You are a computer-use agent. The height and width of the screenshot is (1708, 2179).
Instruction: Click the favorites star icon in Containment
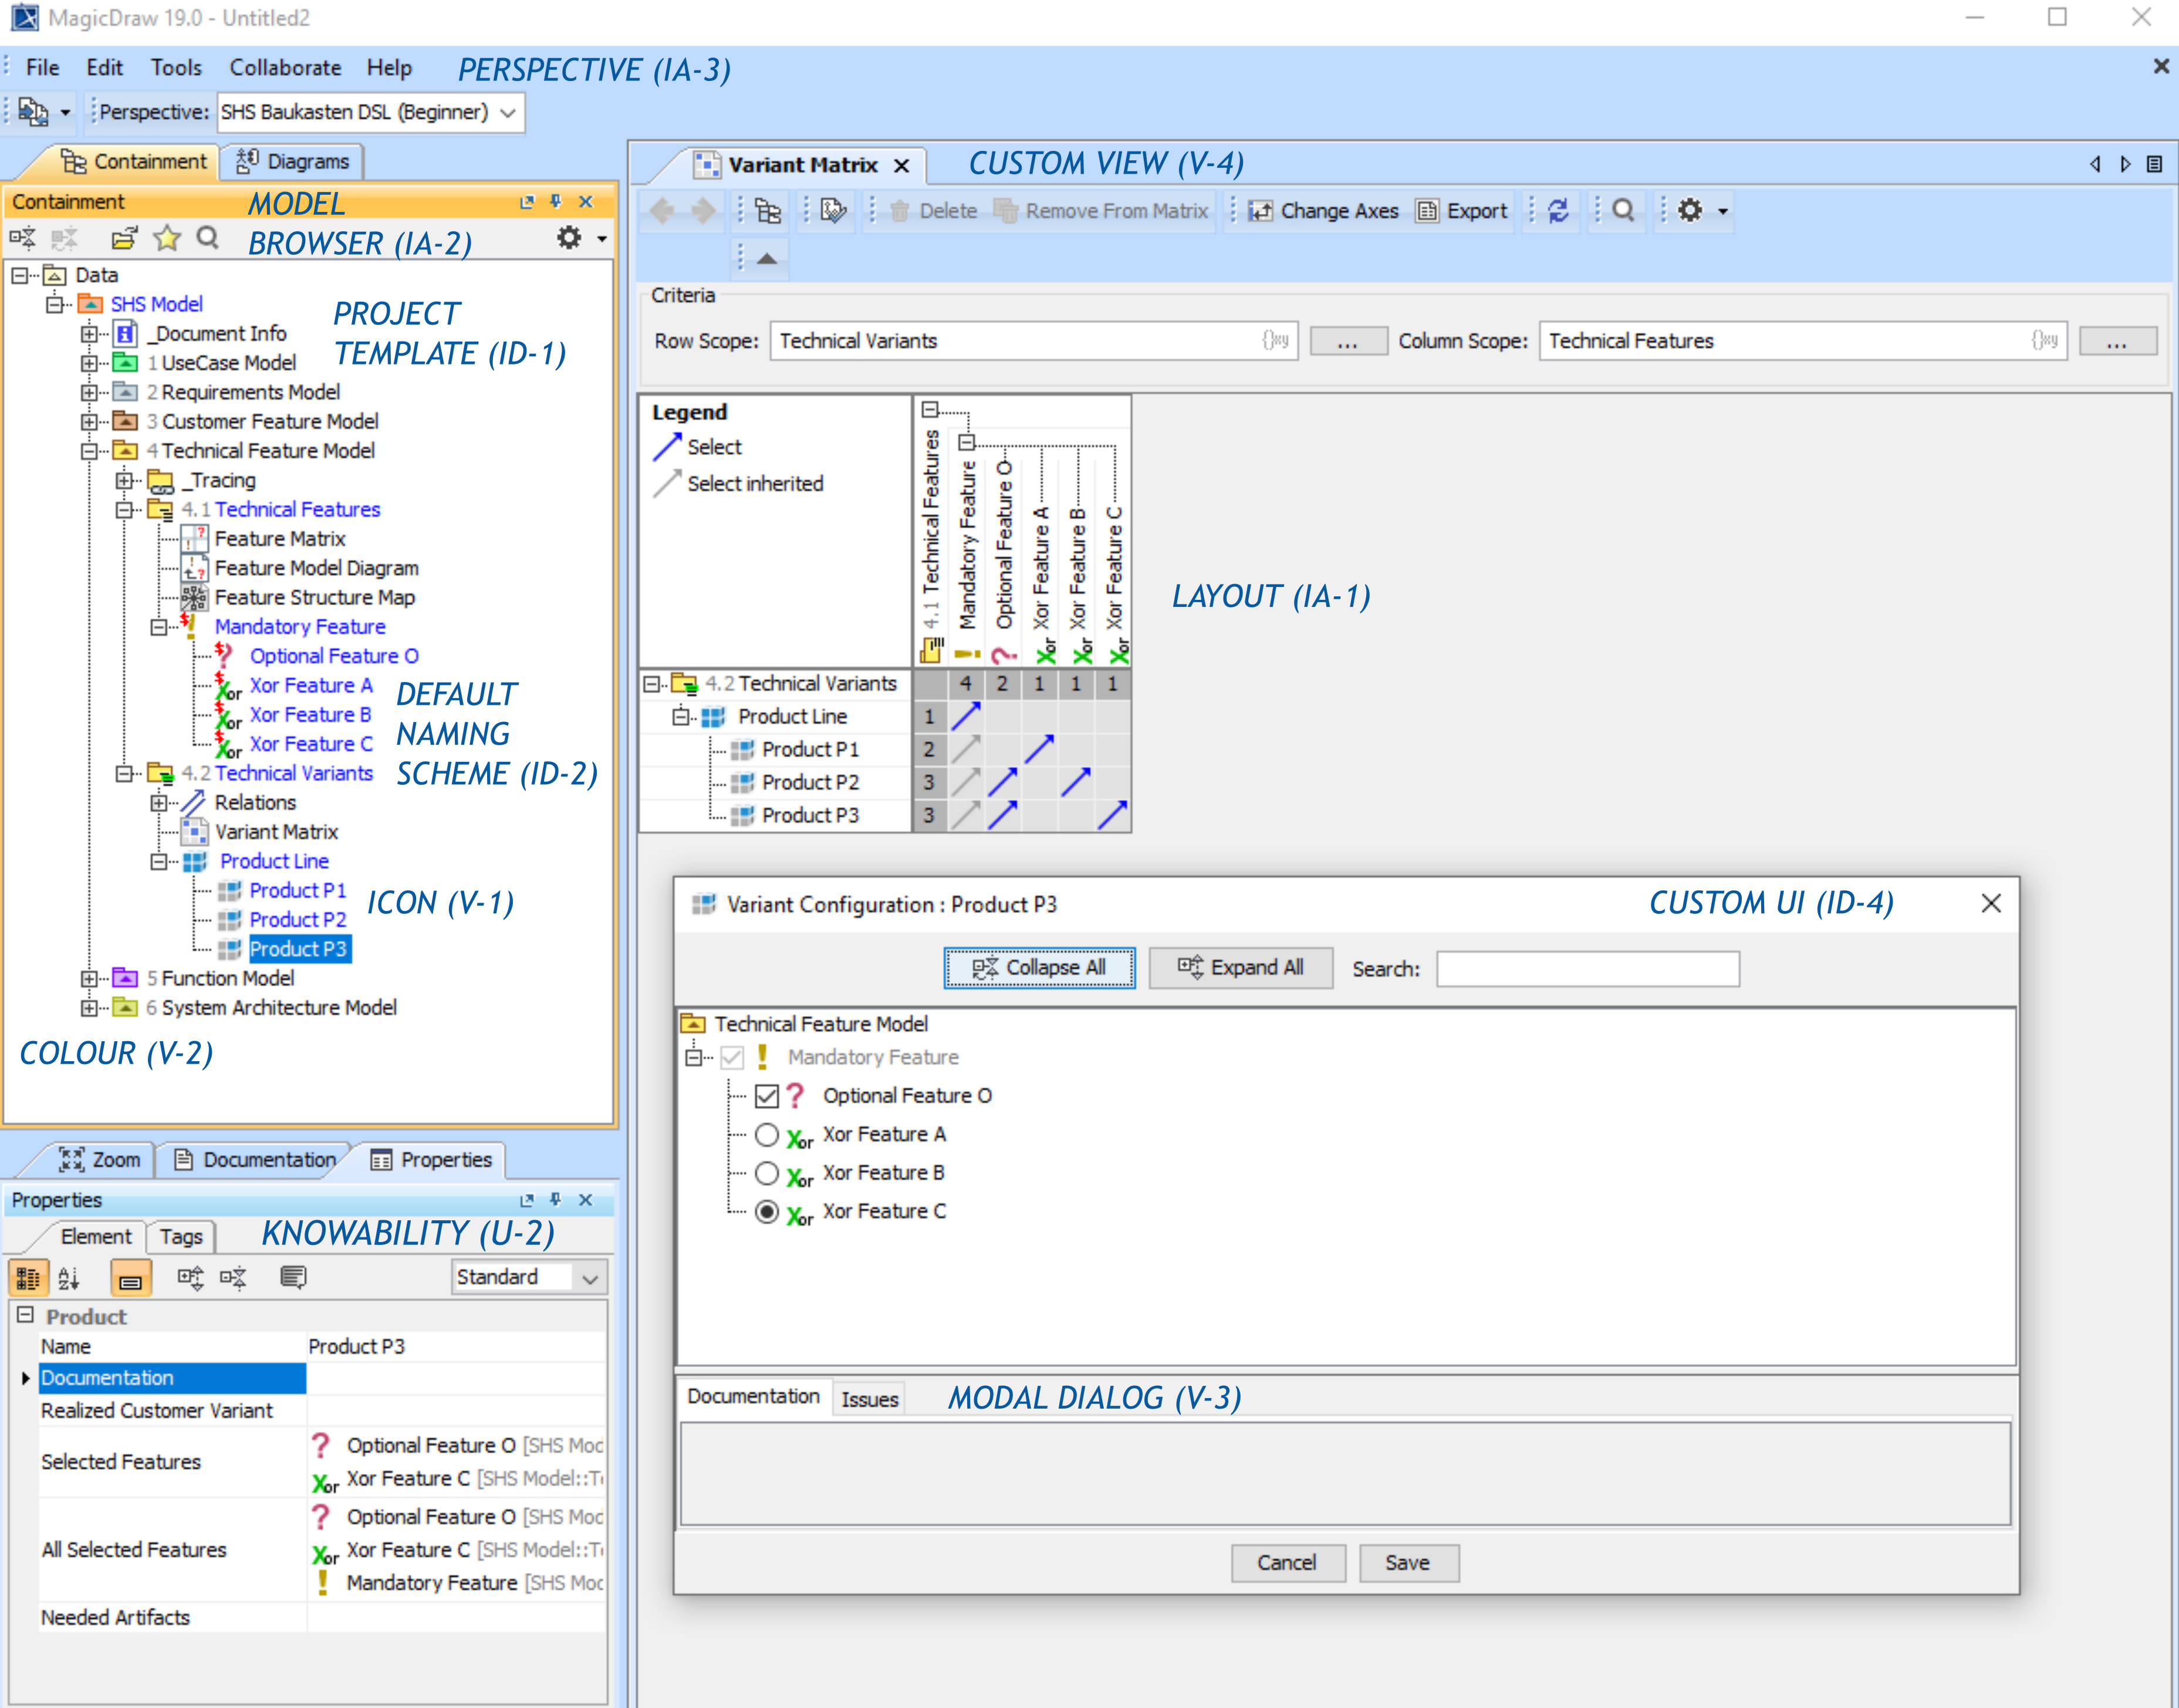[166, 238]
